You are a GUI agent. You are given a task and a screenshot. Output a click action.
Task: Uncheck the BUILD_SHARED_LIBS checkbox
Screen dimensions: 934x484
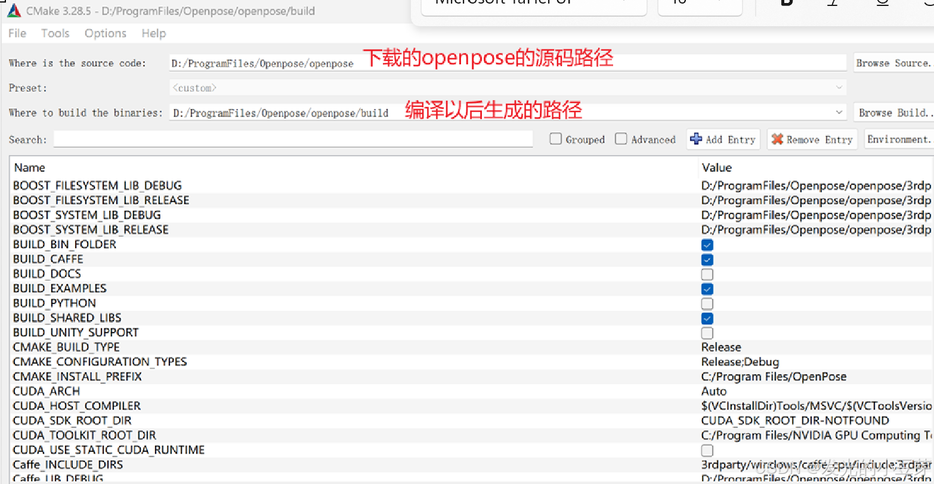point(707,318)
